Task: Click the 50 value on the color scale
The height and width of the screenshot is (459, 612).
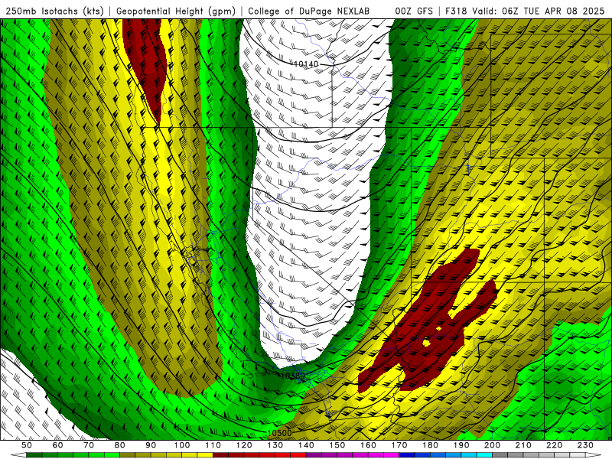Action: pyautogui.click(x=27, y=445)
